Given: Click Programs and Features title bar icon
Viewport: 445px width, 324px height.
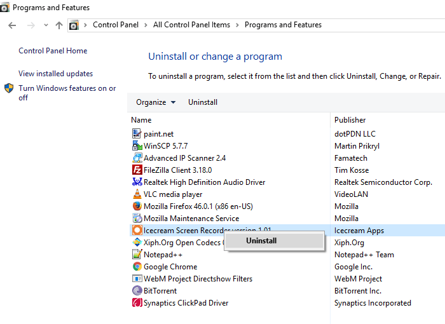Looking at the screenshot, I should tap(4, 8).
